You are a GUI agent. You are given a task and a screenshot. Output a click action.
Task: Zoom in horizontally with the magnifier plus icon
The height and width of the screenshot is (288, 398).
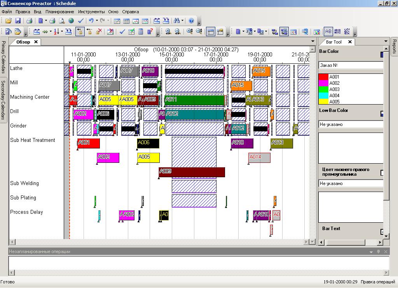(168, 32)
